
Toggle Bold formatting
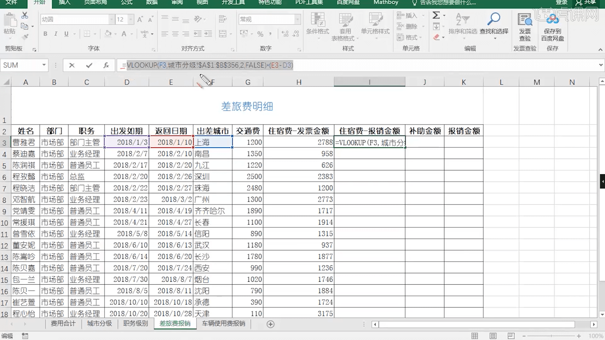click(x=45, y=34)
